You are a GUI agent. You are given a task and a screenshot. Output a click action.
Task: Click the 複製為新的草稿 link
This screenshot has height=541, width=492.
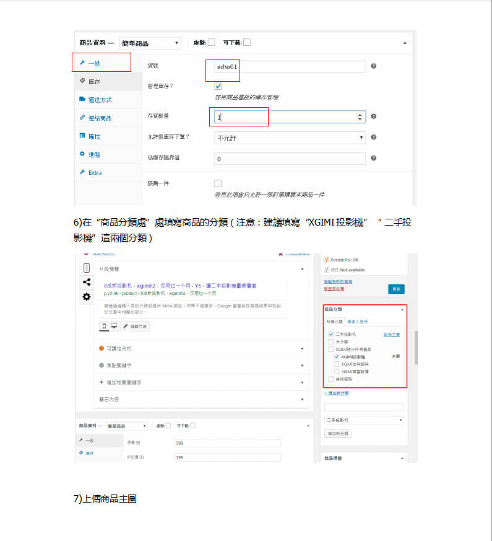(x=338, y=282)
